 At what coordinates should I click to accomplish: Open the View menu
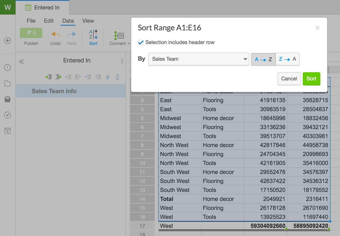click(88, 21)
